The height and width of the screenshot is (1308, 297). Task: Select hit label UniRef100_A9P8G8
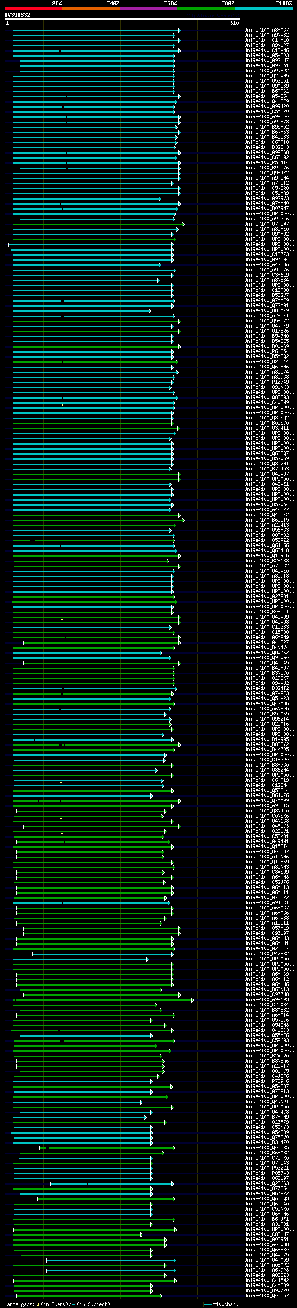(x=266, y=152)
